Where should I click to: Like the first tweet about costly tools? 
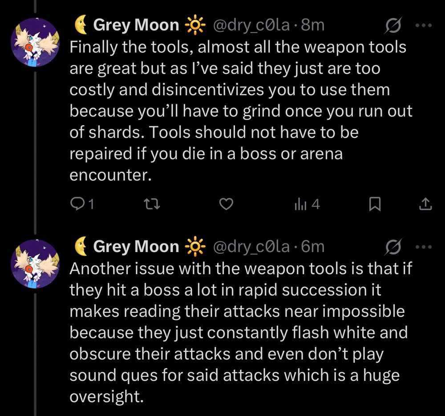click(227, 204)
